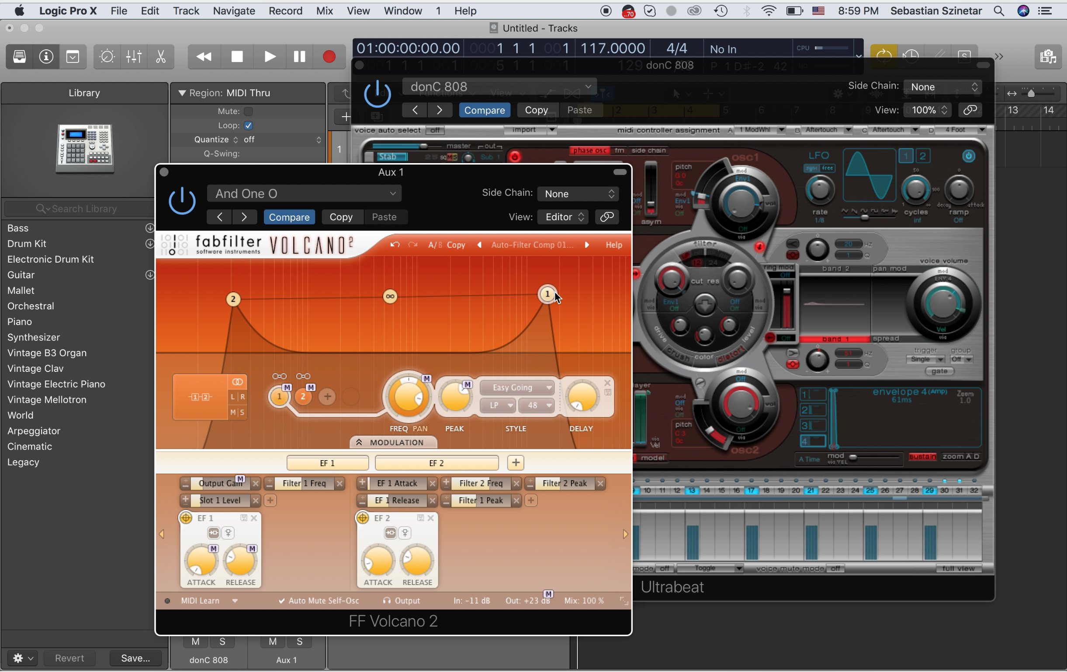Solo the Aux 1 channel strip
1067x672 pixels.
(x=300, y=641)
